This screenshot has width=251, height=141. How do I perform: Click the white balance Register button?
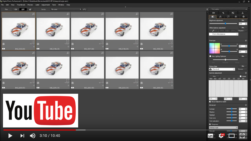tap(241, 31)
